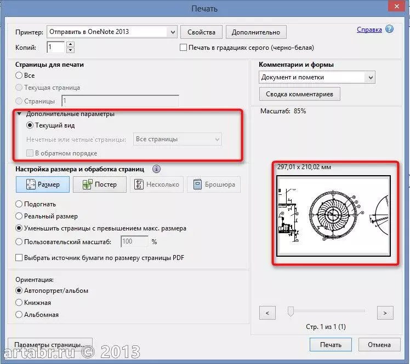410x364 pixels.
Task: Go to previous preview page arrow
Action: (267, 313)
